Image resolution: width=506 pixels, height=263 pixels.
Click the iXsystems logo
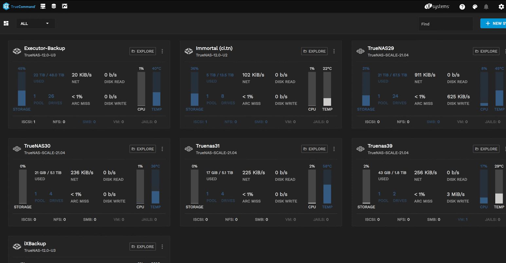(437, 7)
